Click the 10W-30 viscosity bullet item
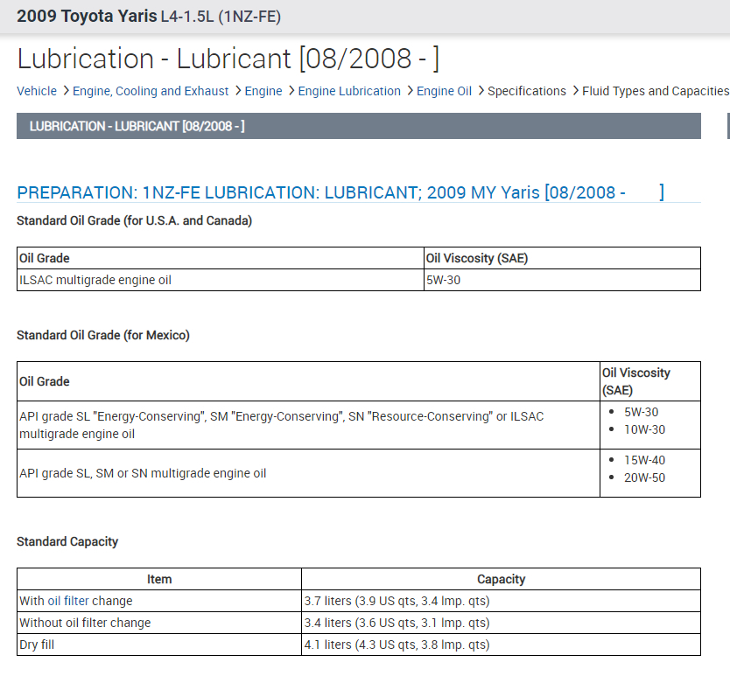Image resolution: width=730 pixels, height=697 pixels. click(x=644, y=429)
